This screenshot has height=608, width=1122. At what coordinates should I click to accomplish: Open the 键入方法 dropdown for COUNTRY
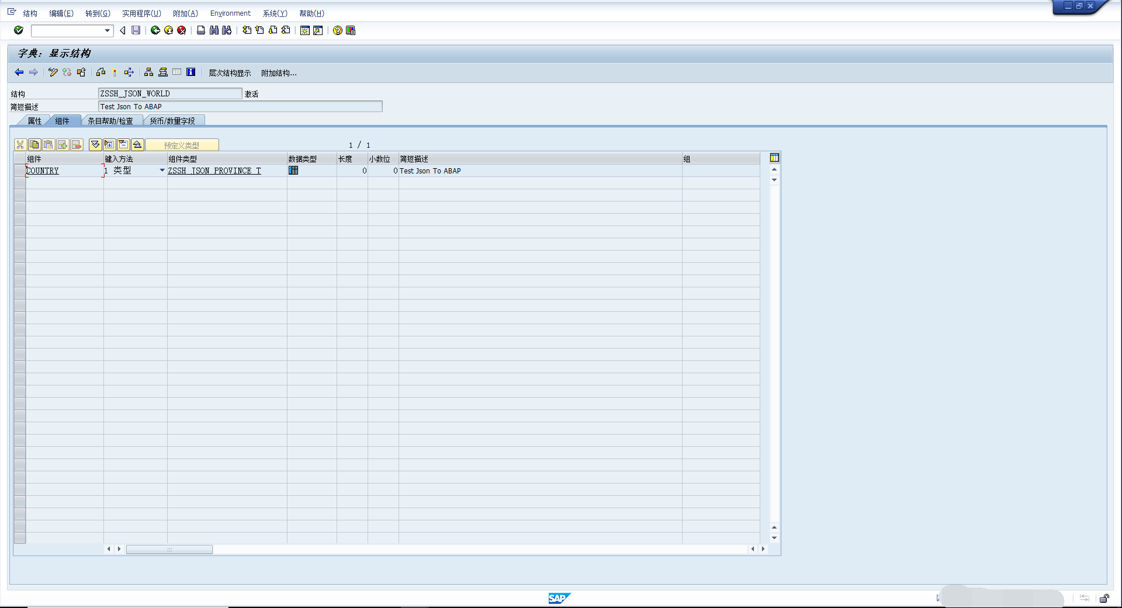[162, 171]
